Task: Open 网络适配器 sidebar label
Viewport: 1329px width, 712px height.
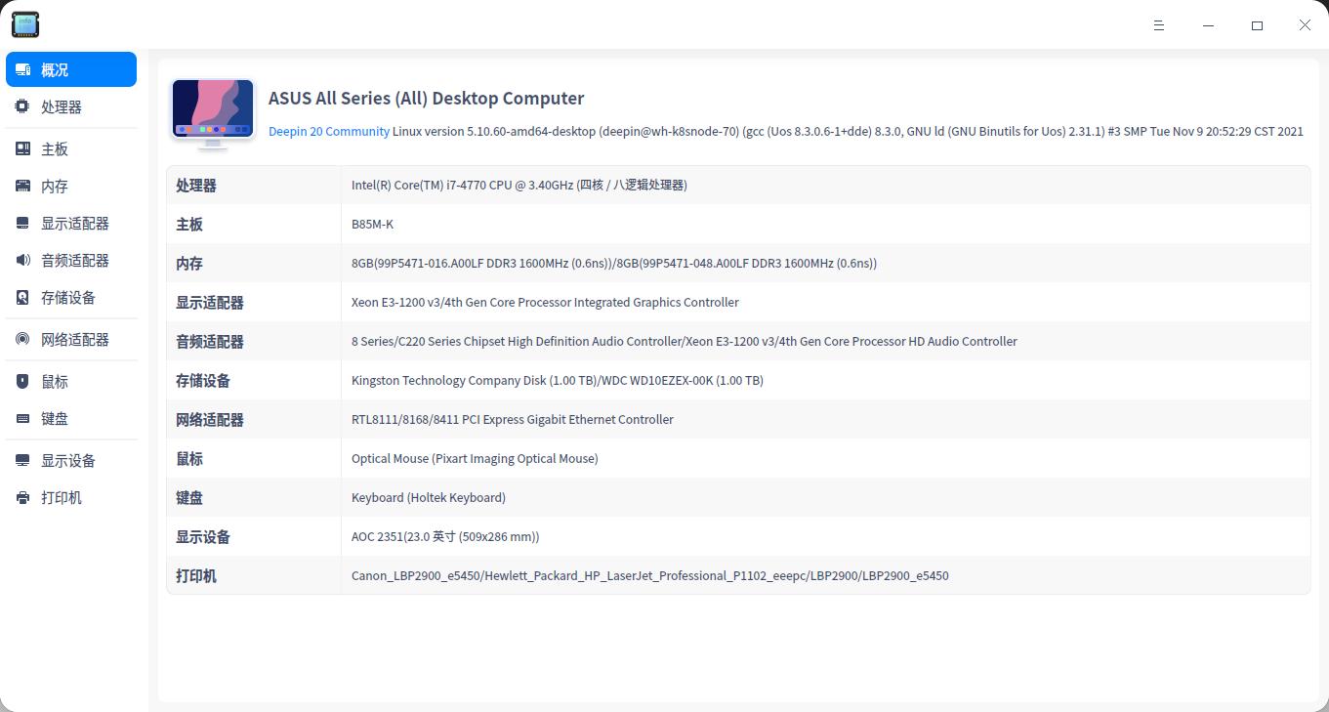Action: (x=75, y=340)
